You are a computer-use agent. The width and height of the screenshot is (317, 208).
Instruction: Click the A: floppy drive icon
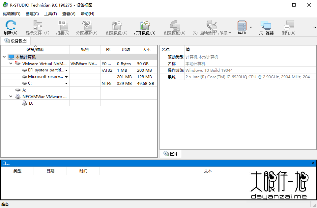[18, 90]
